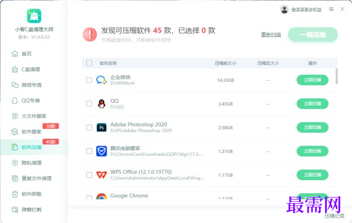The width and height of the screenshot is (352, 223).
Task: Click 立即压缩 for QQ
Action: (x=313, y=104)
